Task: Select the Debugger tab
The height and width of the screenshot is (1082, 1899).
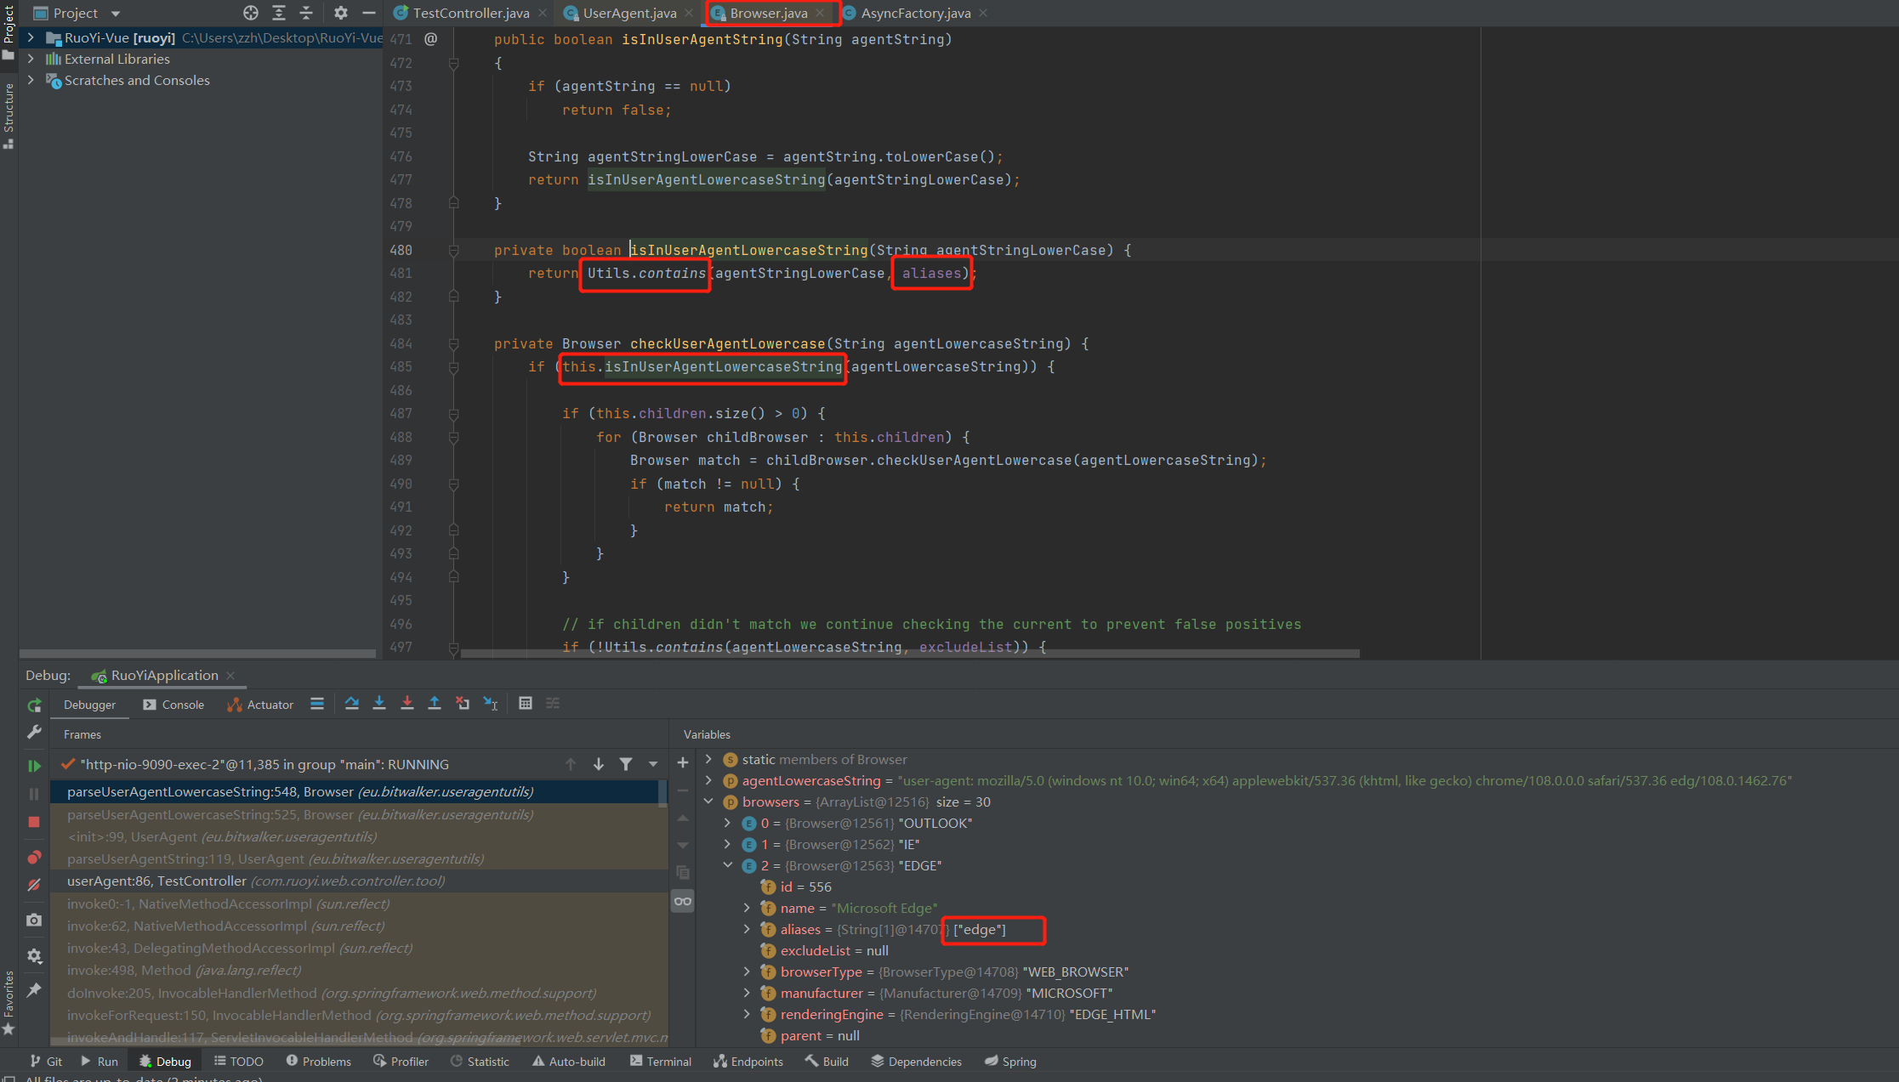Action: tap(89, 705)
